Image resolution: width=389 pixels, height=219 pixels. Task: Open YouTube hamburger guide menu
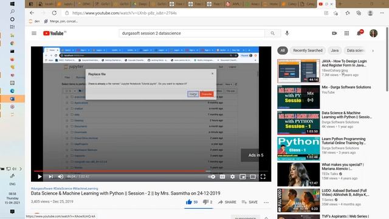pos(34,33)
